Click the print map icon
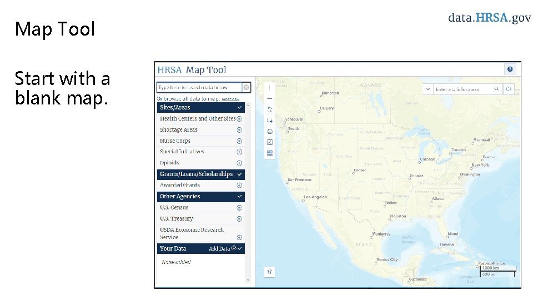This screenshot has height=300, width=533. point(270,131)
